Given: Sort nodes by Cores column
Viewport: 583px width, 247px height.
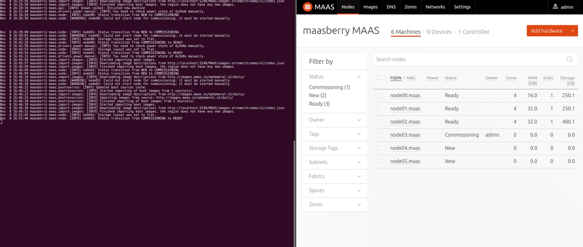Looking at the screenshot, I should point(511,78).
